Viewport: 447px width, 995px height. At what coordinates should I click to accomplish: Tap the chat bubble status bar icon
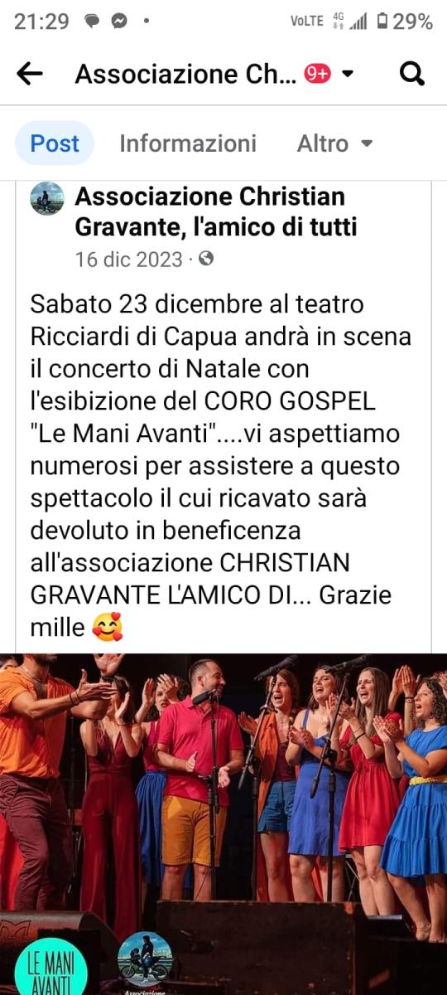pos(93,22)
